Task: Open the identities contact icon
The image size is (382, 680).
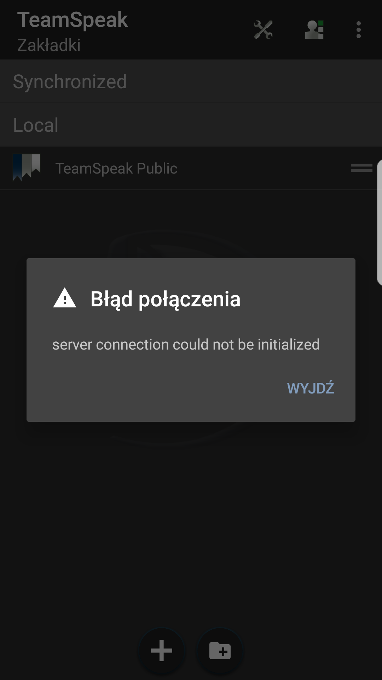Action: point(314,30)
